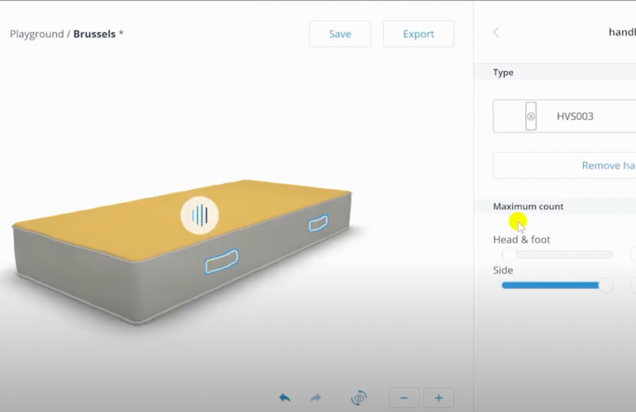Click the Remove handle button

pyautogui.click(x=578, y=165)
